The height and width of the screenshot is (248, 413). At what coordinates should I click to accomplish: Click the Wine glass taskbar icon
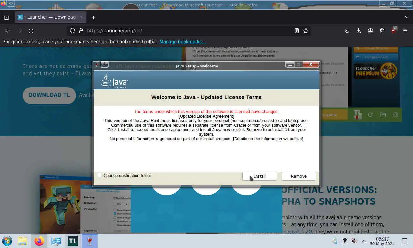[90, 241]
